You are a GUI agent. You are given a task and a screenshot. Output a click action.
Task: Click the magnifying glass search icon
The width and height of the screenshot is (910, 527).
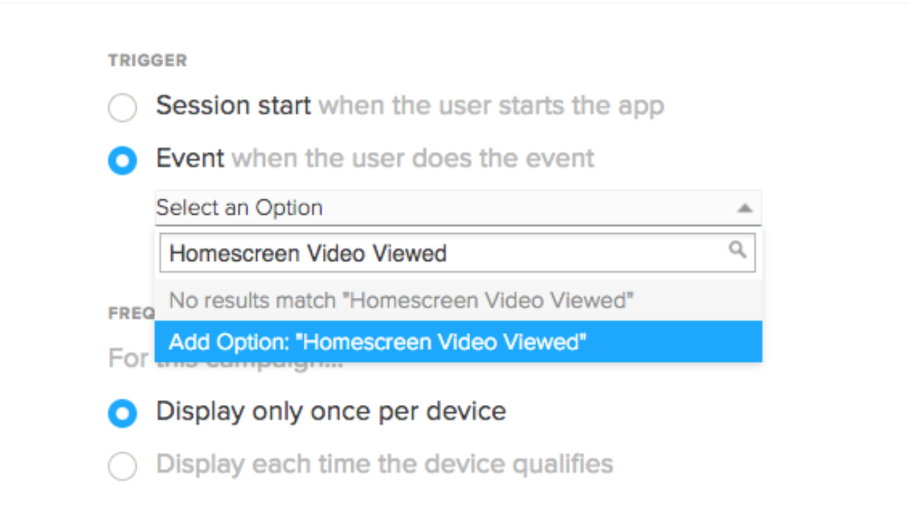pos(737,250)
